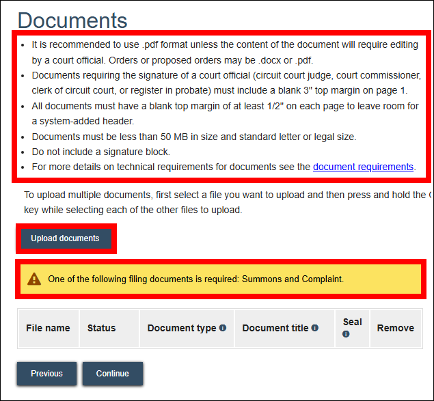Click the Document title column header text
434x401 pixels.
[x=275, y=328]
